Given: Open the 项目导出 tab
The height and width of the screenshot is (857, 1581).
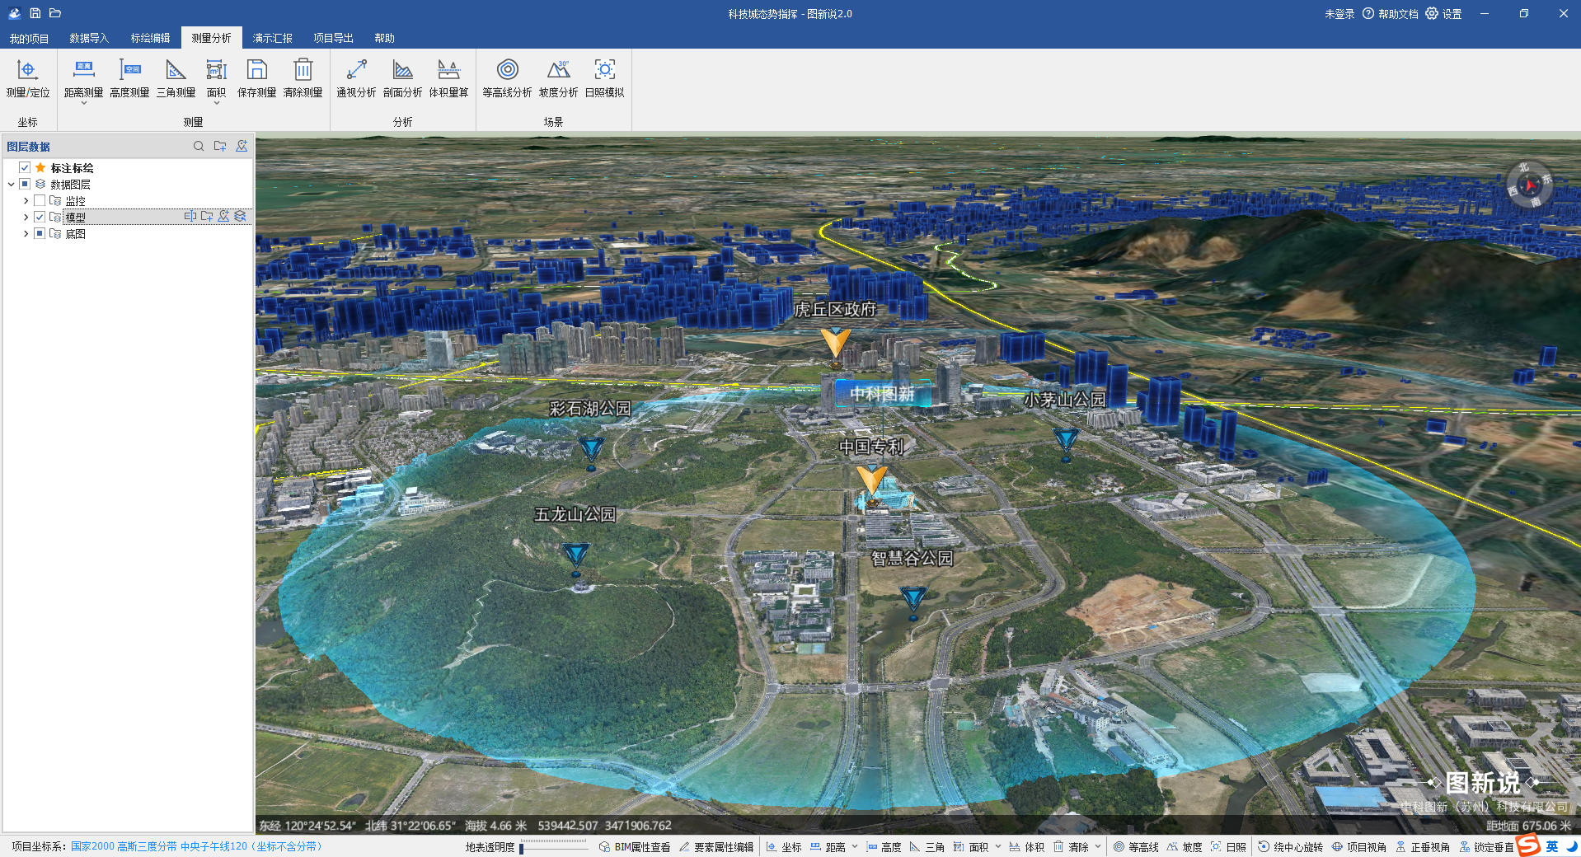Looking at the screenshot, I should click(x=333, y=38).
